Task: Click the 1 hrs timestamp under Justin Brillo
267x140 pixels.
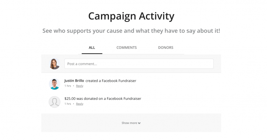Action: coord(68,86)
